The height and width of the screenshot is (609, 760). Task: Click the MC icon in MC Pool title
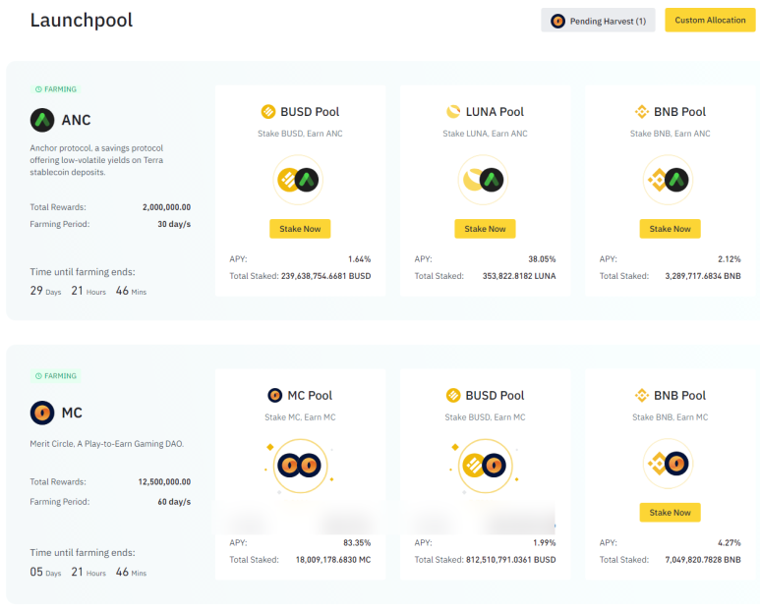click(x=275, y=396)
